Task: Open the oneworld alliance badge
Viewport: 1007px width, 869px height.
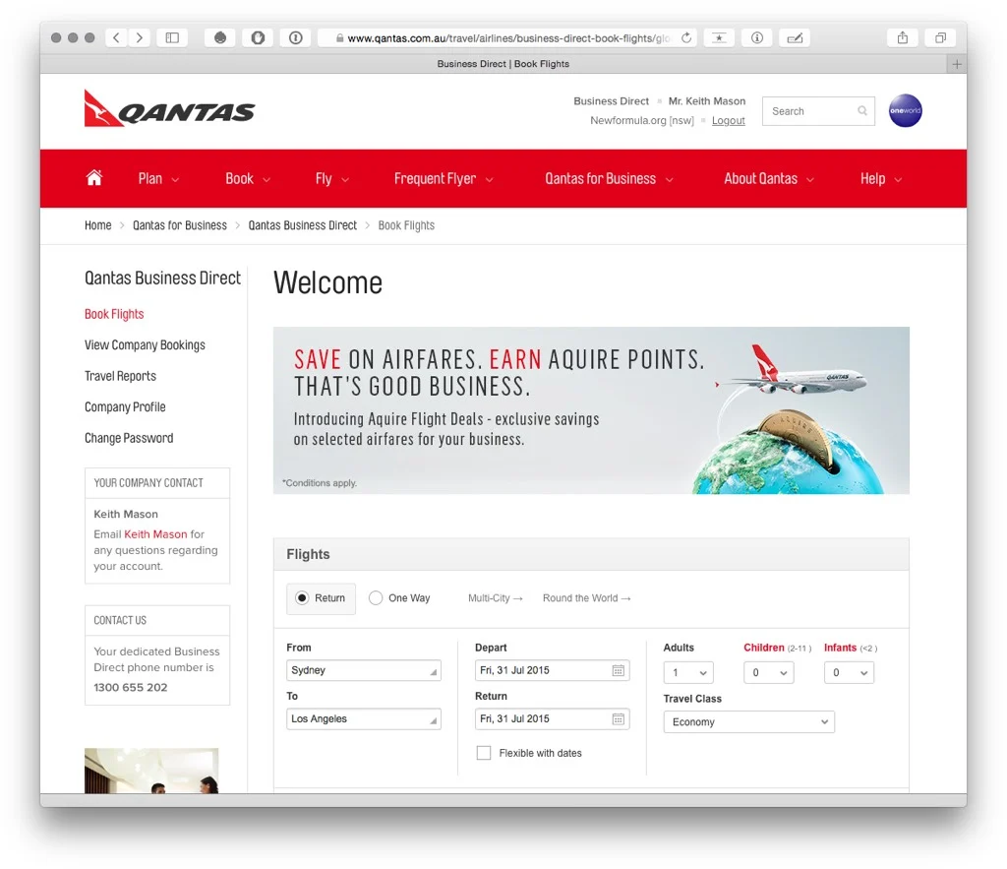Action: tap(905, 110)
